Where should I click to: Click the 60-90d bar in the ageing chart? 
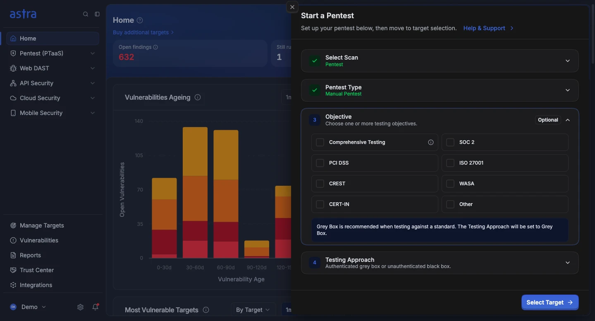(226, 194)
